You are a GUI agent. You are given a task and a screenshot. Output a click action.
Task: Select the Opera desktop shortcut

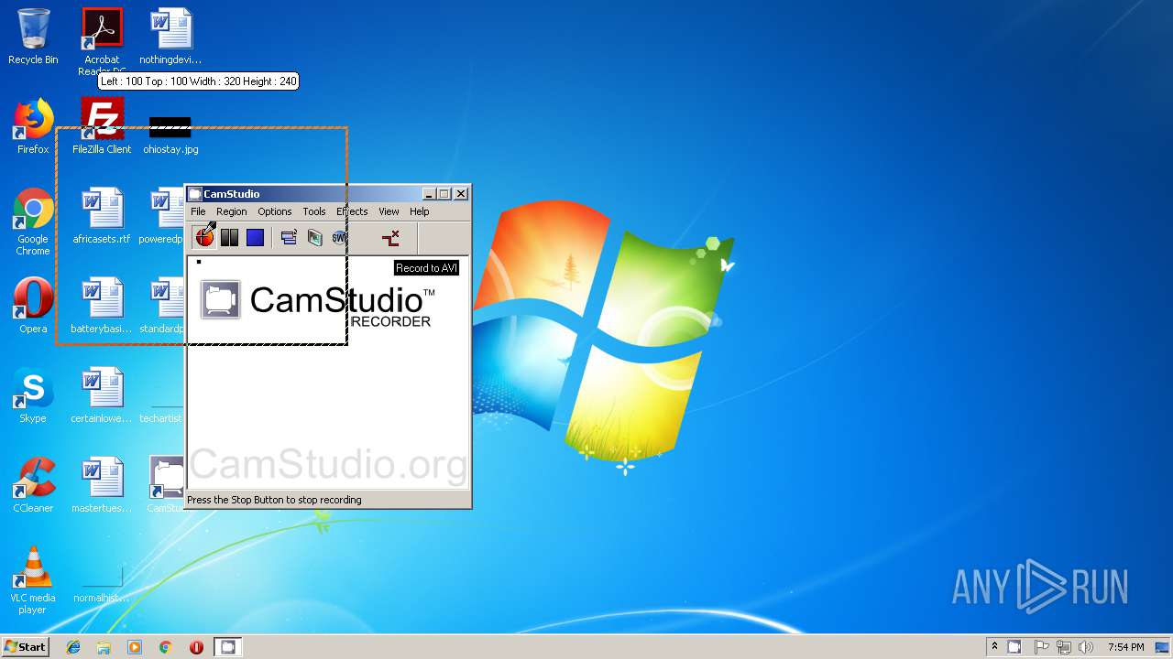(33, 306)
